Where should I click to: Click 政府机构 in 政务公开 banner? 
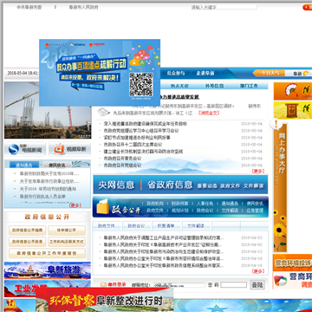click(155, 204)
